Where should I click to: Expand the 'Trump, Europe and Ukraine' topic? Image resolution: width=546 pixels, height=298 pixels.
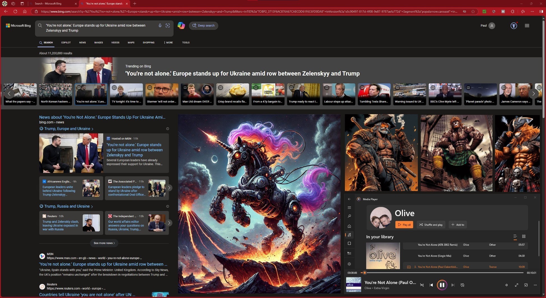point(66,129)
